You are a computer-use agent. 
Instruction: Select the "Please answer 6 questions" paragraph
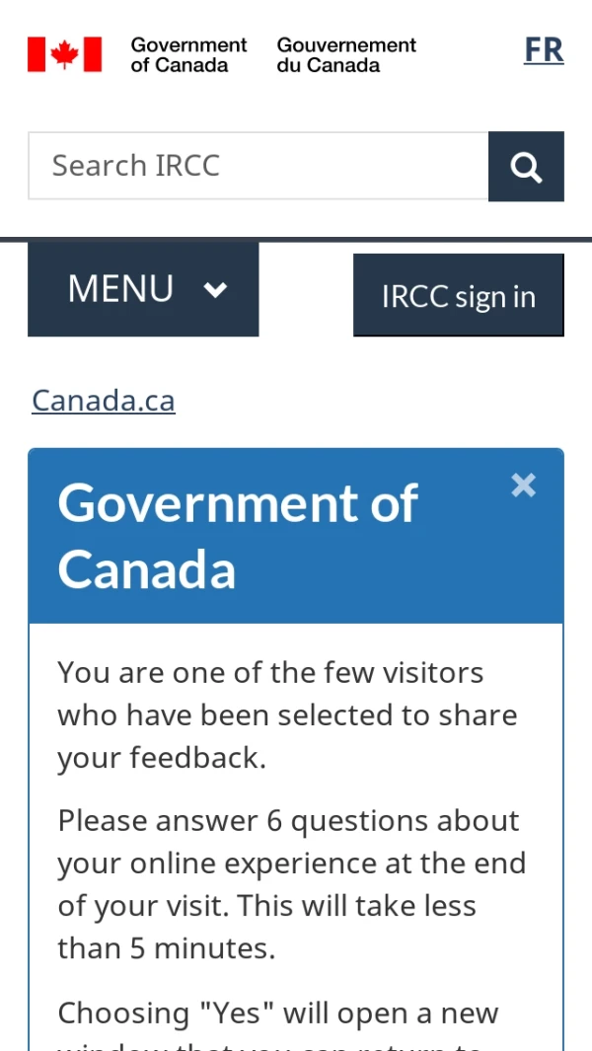[x=292, y=885]
